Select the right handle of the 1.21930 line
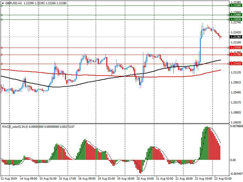 [228, 48]
